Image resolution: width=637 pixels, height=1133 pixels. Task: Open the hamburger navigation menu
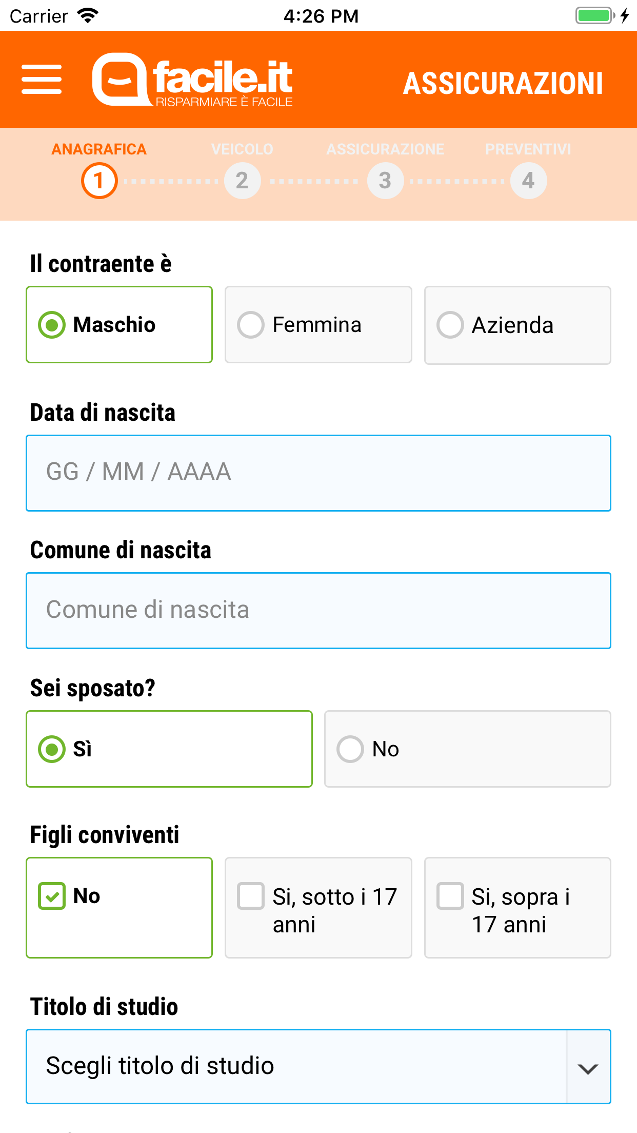pos(42,80)
